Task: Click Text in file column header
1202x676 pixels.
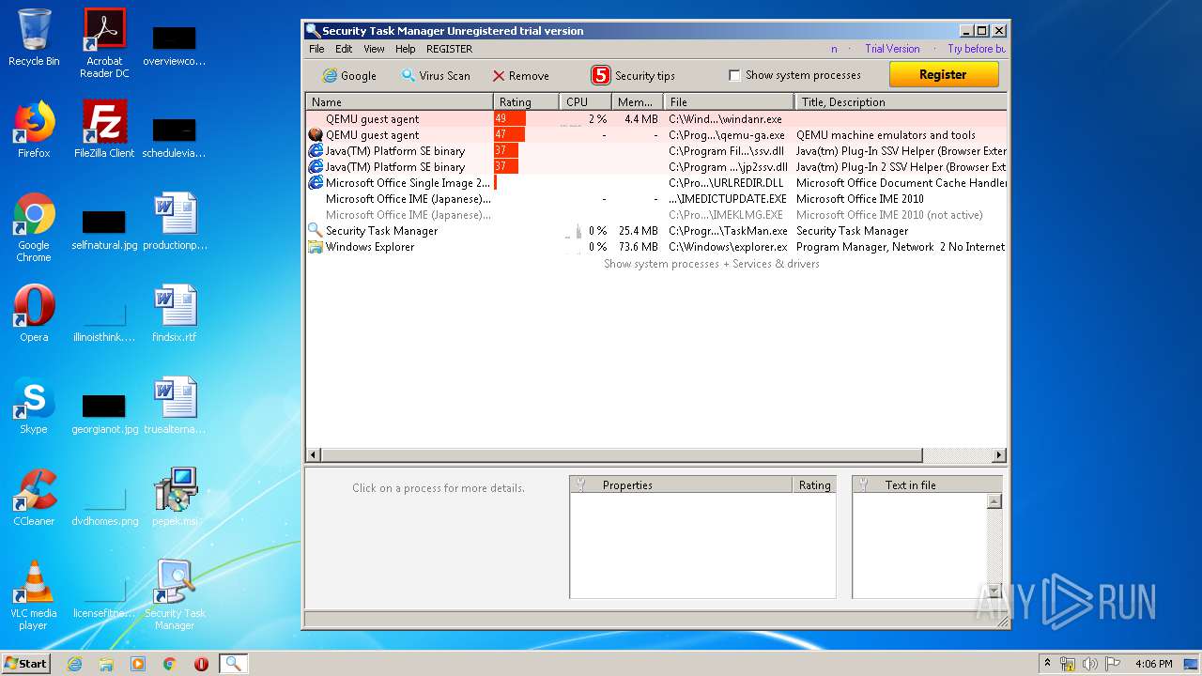Action: coord(927,484)
